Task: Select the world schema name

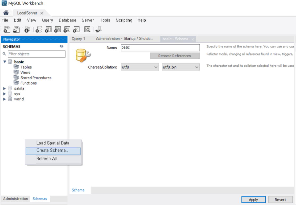Action: point(19,99)
